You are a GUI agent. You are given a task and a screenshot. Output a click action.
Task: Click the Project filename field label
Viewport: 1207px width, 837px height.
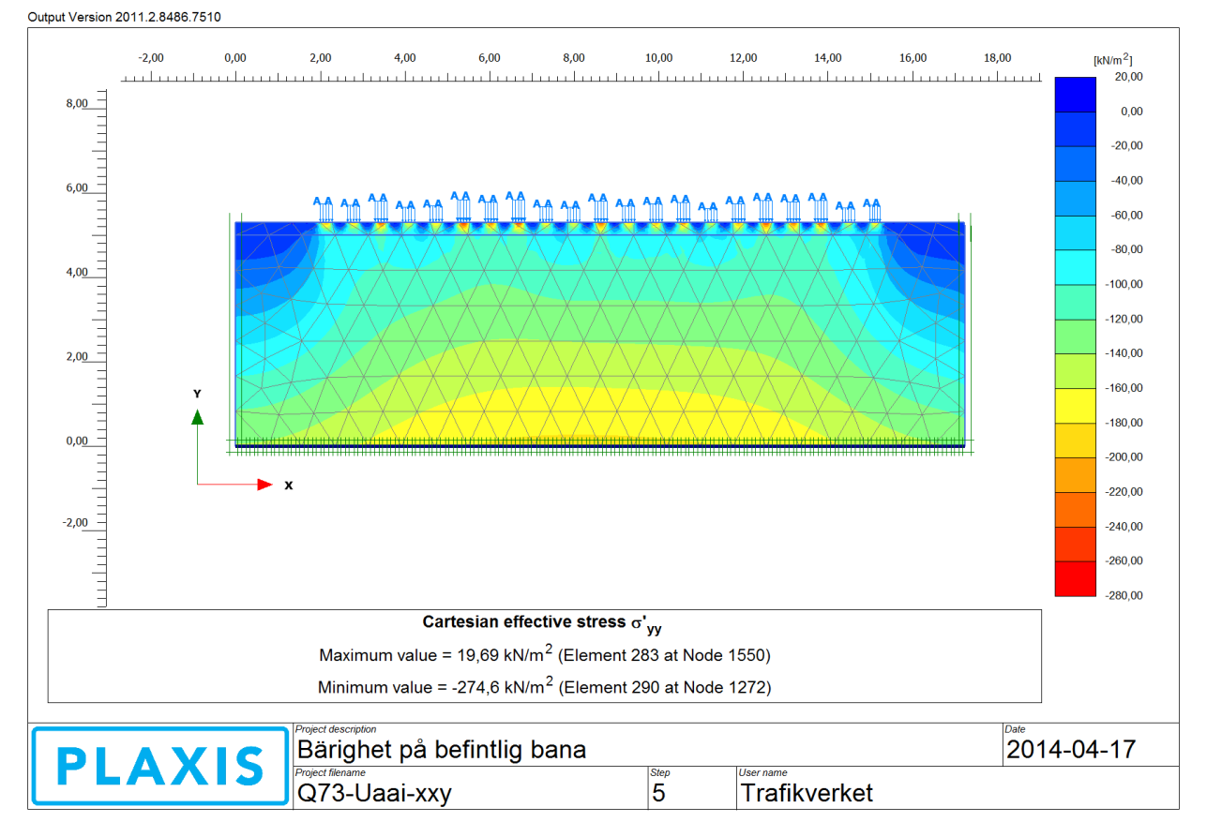point(330,772)
